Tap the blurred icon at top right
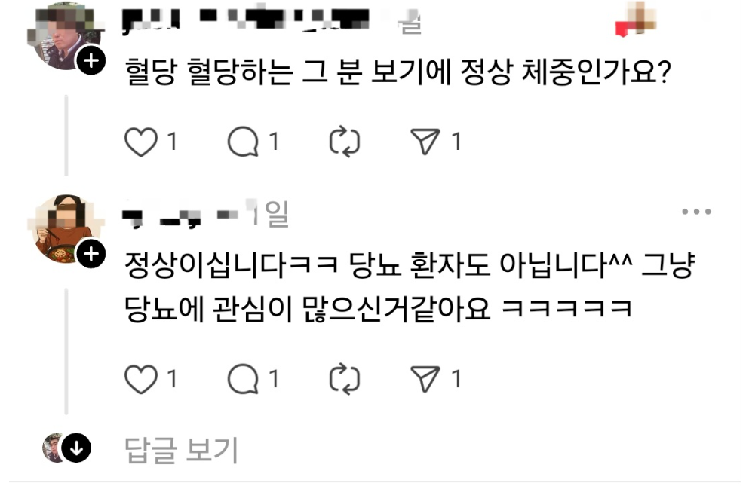 [x=637, y=19]
